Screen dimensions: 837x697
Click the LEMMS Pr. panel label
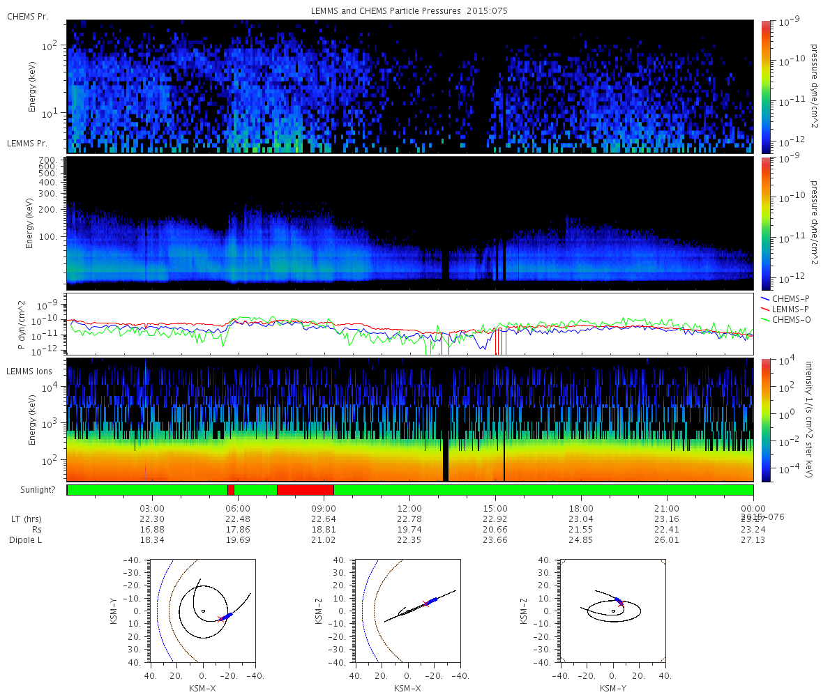point(27,143)
